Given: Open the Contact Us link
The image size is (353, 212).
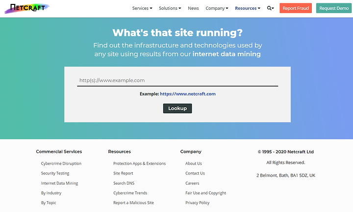Looking at the screenshot, I should [x=195, y=173].
